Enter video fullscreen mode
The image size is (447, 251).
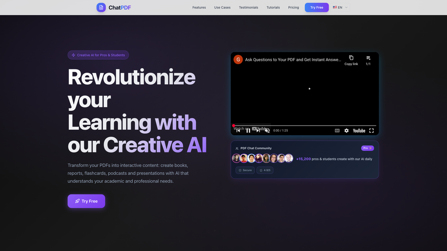click(x=371, y=131)
